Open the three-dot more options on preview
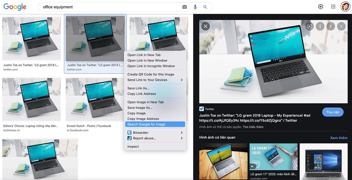The image size is (352, 180). pos(320,26)
